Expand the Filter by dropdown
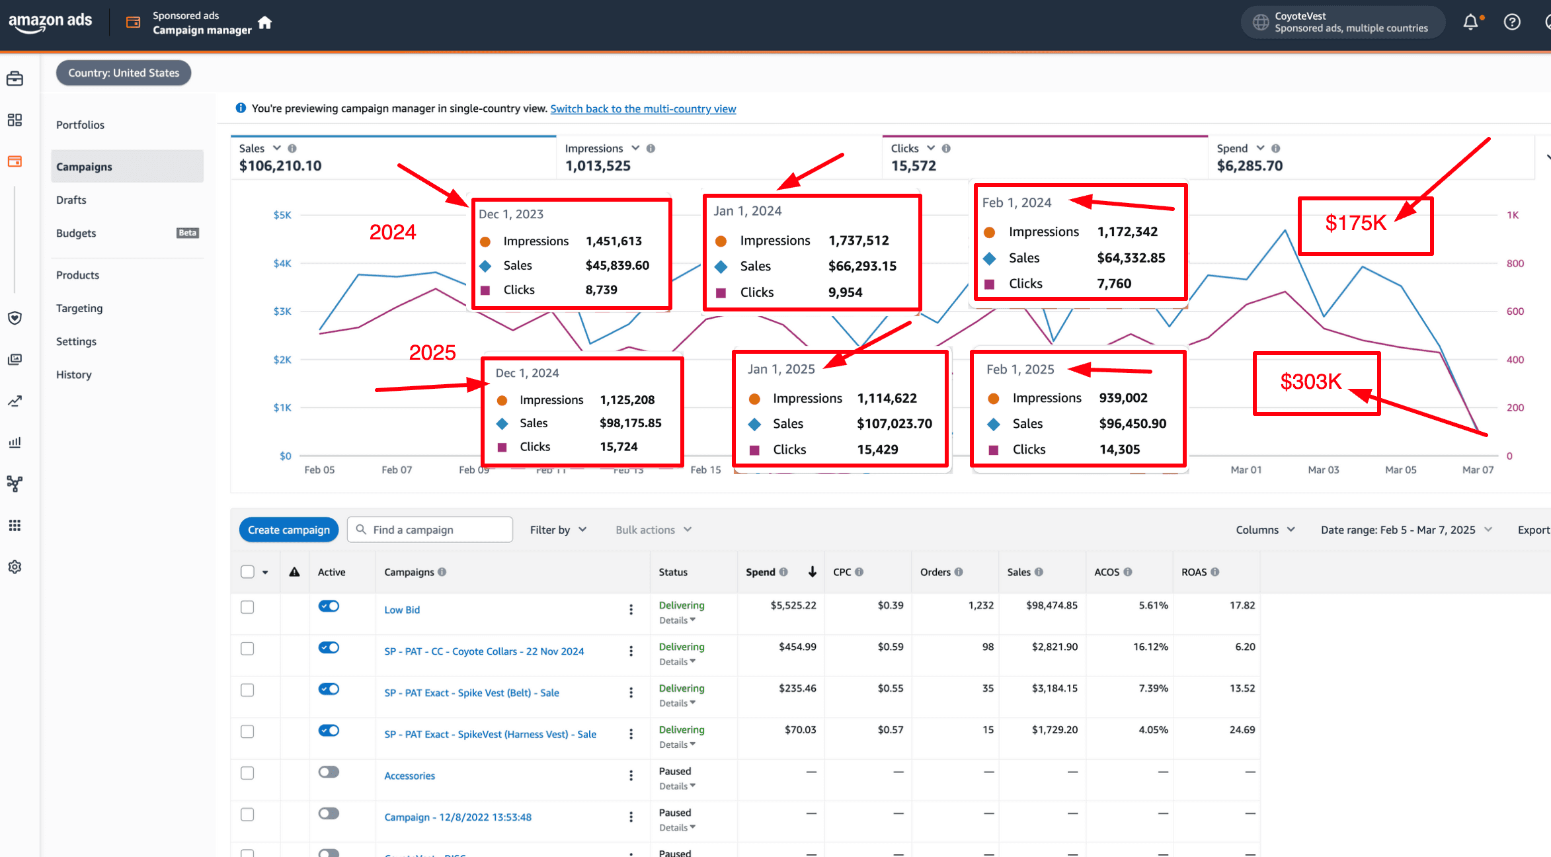Screen dimensions: 1551x857 [x=558, y=530]
